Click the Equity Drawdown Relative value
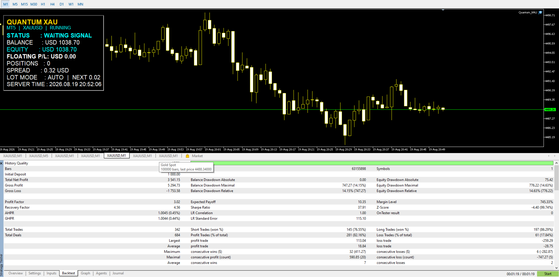The image size is (559, 277). pos(541,191)
